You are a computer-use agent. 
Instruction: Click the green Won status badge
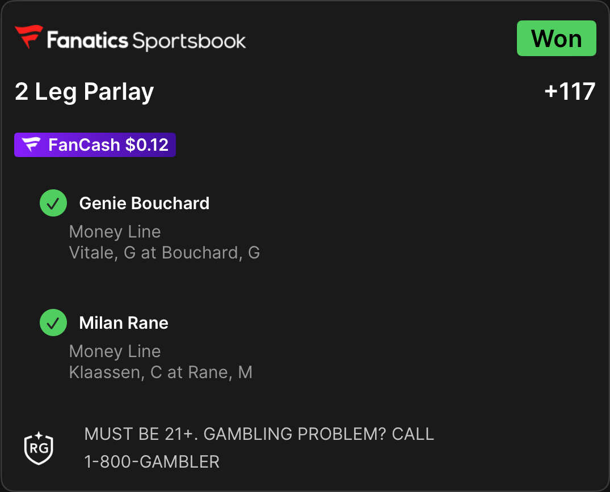point(556,38)
